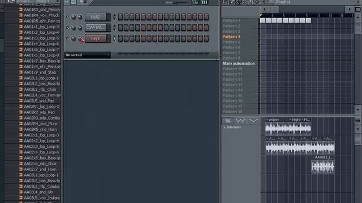Select the Slice tool in Playlist toolbar
Image resolution: width=362 pixels, height=203 pixels.
251,2
